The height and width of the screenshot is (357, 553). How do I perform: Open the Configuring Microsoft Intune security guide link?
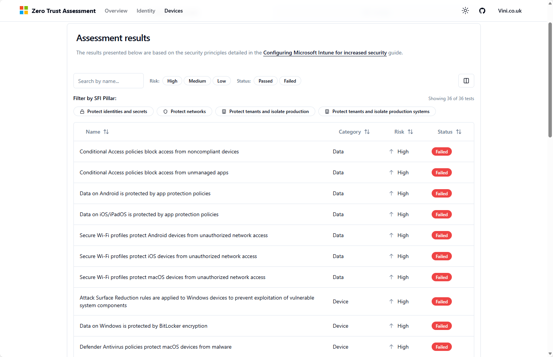[325, 53]
